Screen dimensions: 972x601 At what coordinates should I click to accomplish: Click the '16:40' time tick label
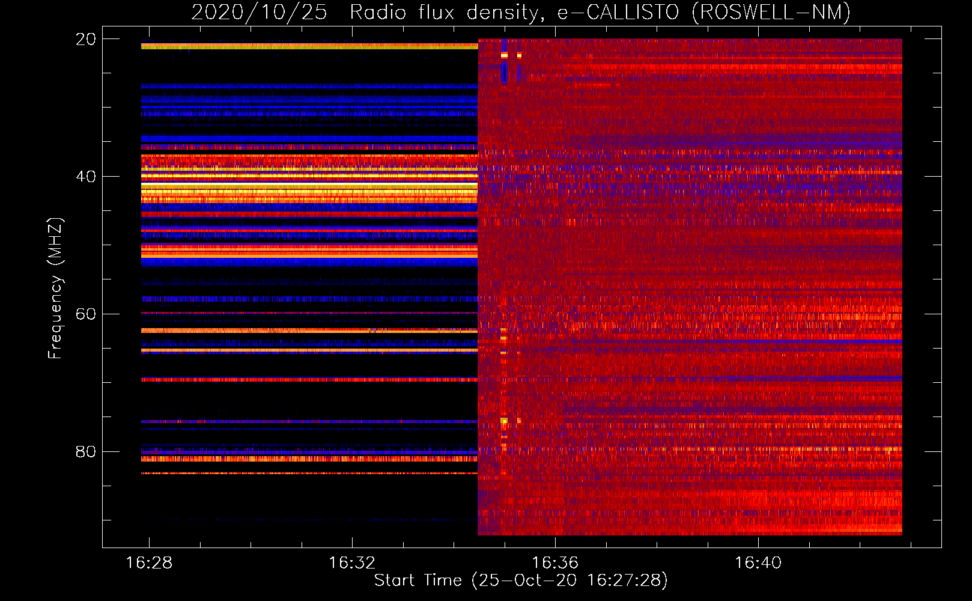(758, 563)
